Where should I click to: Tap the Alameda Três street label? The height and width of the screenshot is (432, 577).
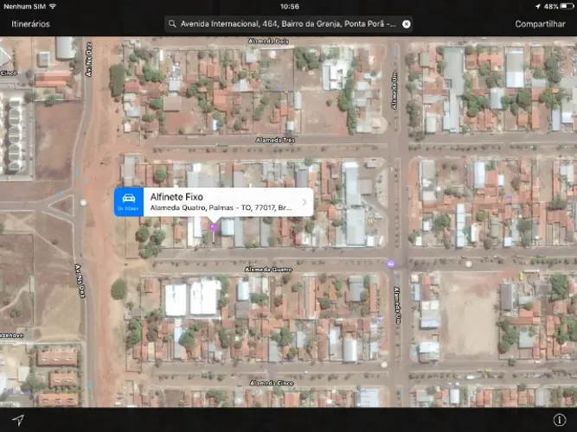pos(275,140)
